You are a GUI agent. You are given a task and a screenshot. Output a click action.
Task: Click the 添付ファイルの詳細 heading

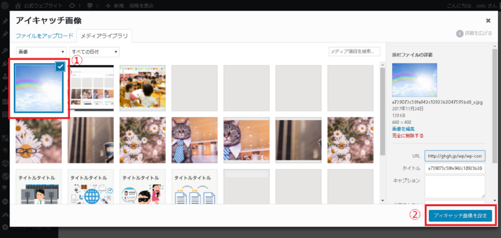point(412,55)
